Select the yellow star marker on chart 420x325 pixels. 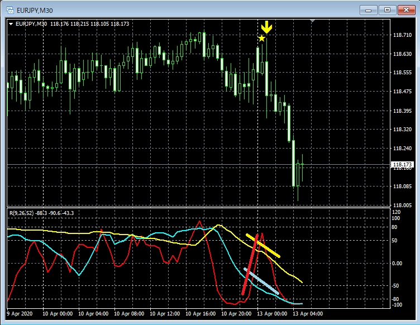pos(261,39)
